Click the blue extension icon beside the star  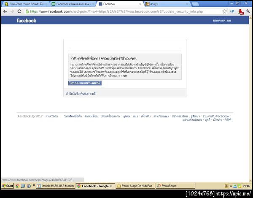coord(232,11)
